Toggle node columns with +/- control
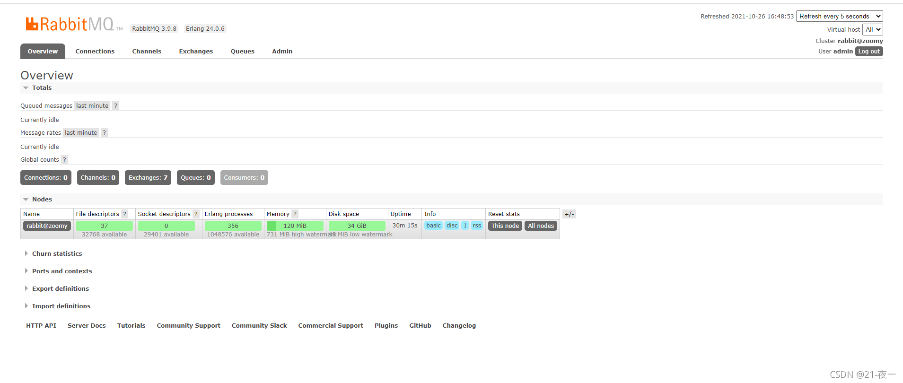The height and width of the screenshot is (383, 903). pos(569,214)
